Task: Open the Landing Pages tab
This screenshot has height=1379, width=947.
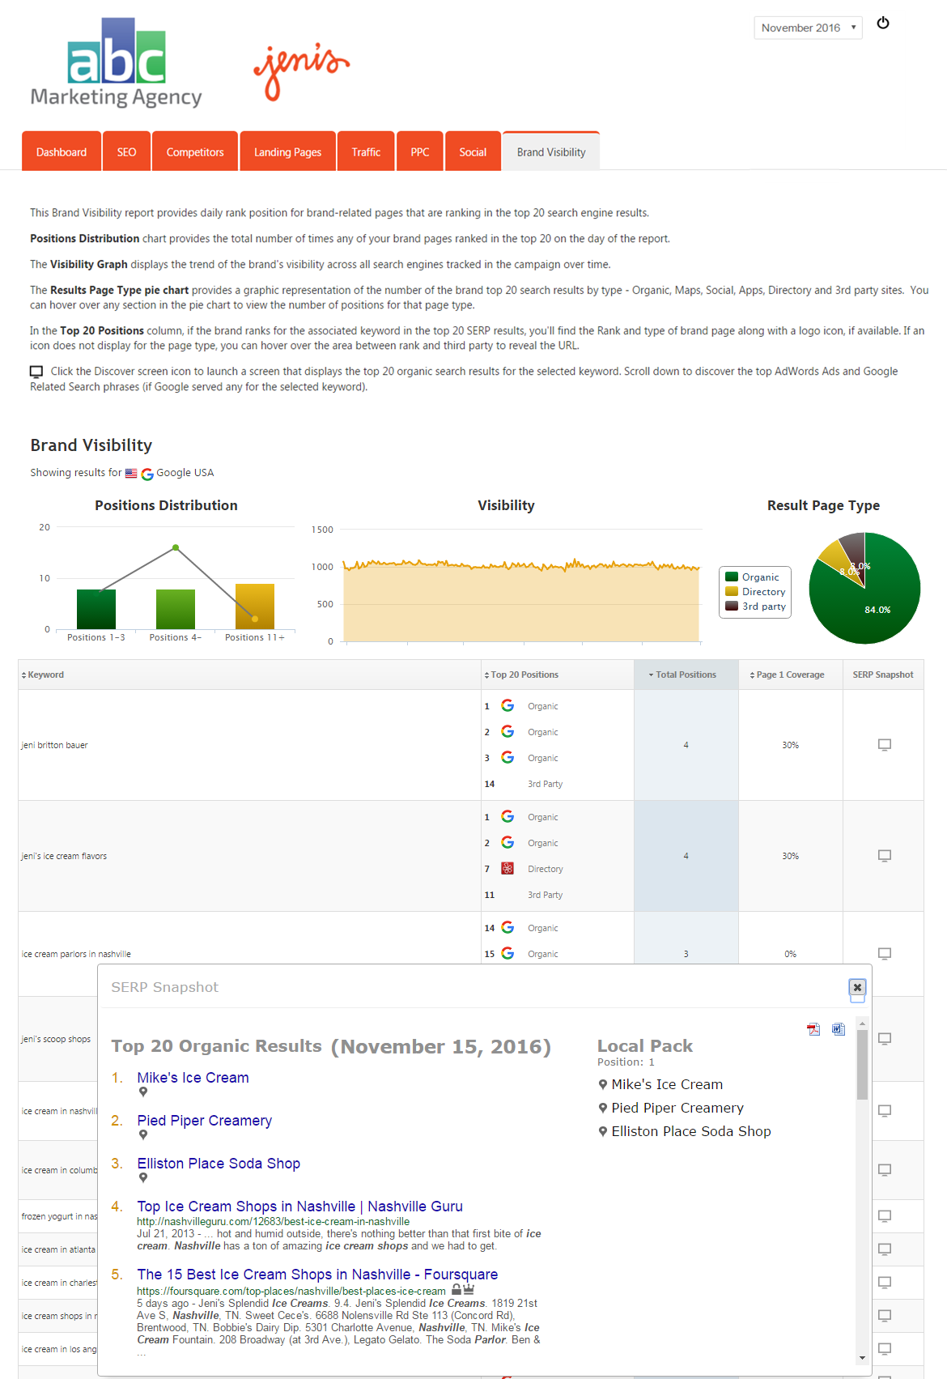Action: click(287, 151)
